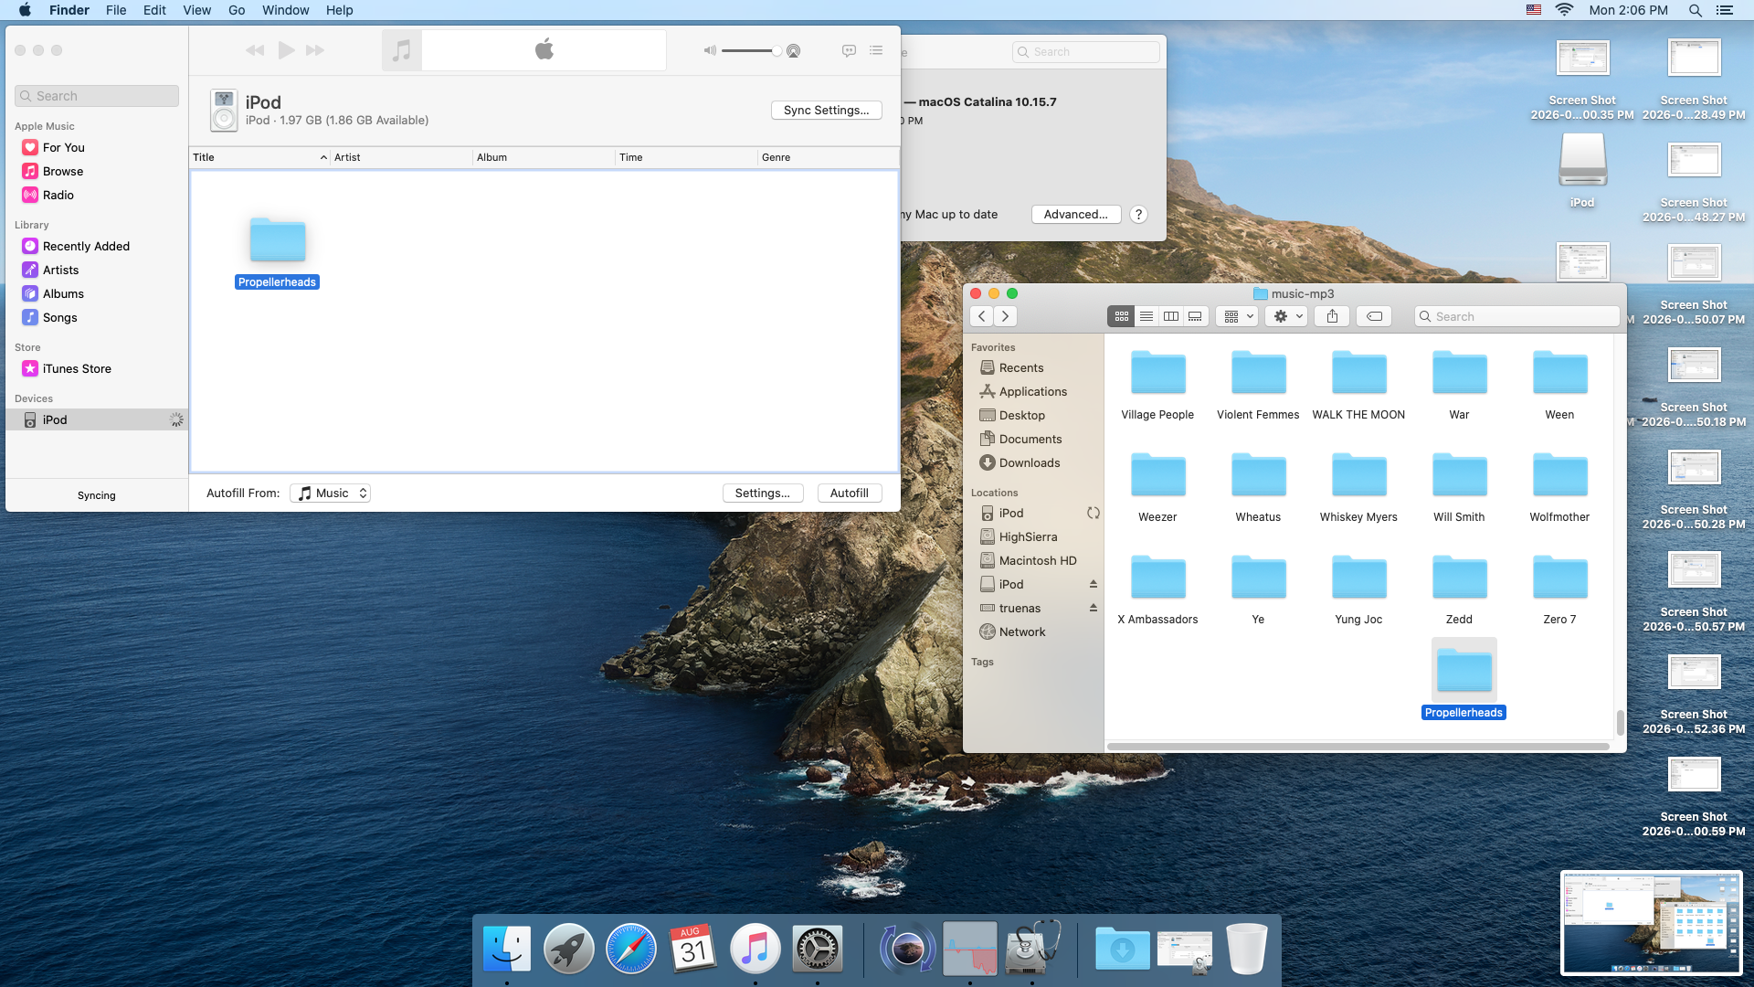Select the Wolfmother folder
The height and width of the screenshot is (987, 1754).
(x=1559, y=488)
